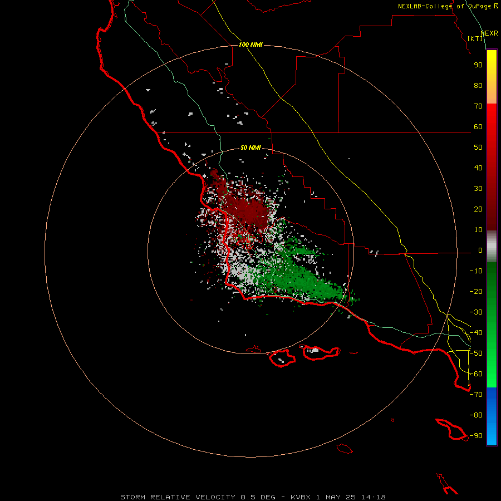Select the -50 scale label
501x501 pixels.
click(476, 353)
